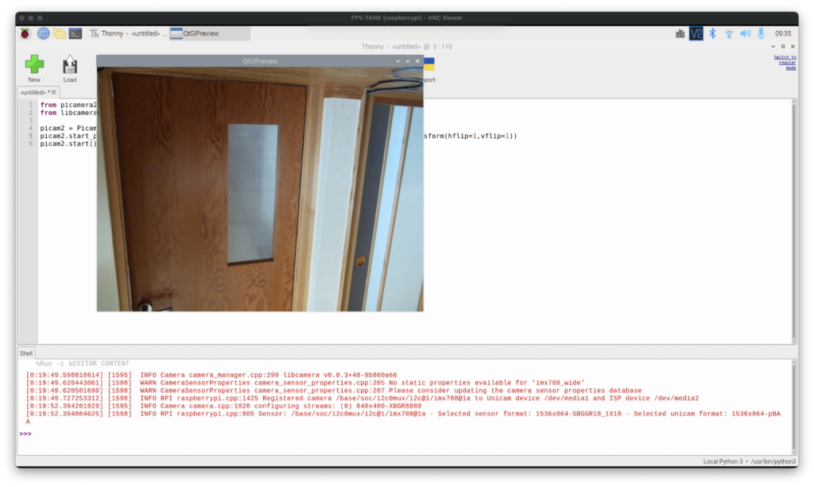The image size is (814, 487).
Task: Open the Bluetooth menu in system tray
Action: tap(713, 33)
